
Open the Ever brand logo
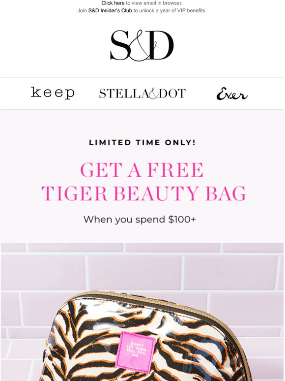[x=232, y=94]
